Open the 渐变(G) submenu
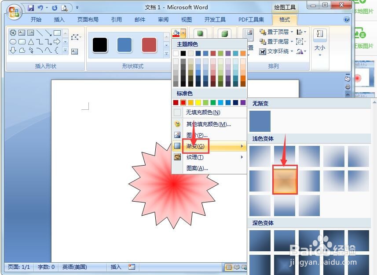Image resolution: width=377 pixels, height=275 pixels. pyautogui.click(x=209, y=146)
